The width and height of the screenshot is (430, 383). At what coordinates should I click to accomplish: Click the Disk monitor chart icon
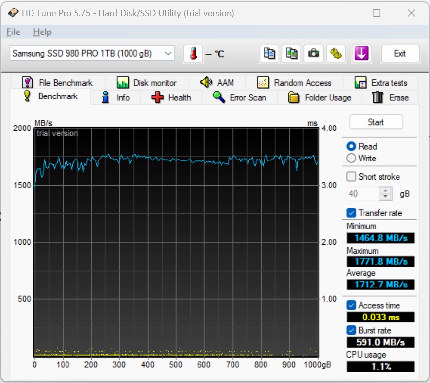[122, 83]
